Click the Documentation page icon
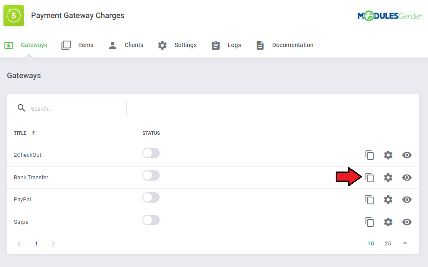 pos(260,45)
